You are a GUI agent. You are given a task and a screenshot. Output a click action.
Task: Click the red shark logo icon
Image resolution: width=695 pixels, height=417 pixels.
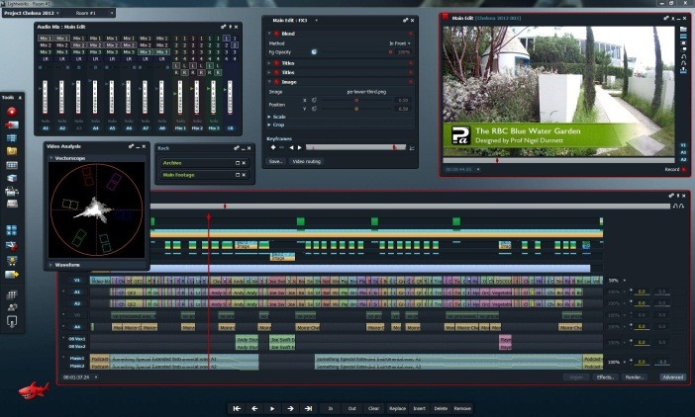click(34, 390)
